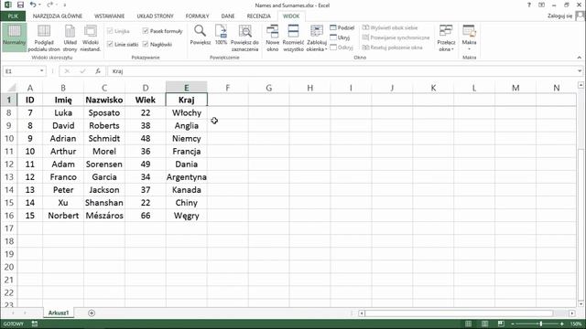Click the zoom slider handle
The image size is (586, 329).
click(540, 324)
